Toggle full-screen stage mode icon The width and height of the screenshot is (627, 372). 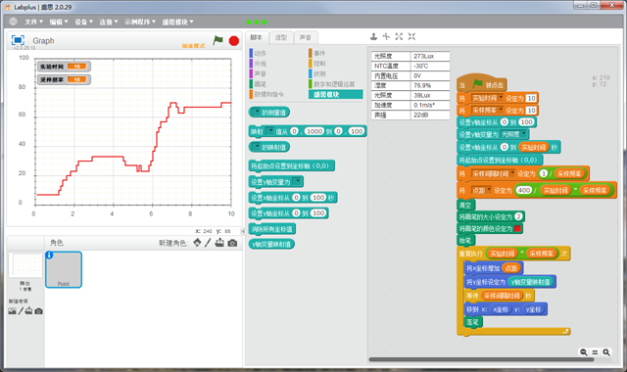coord(18,40)
